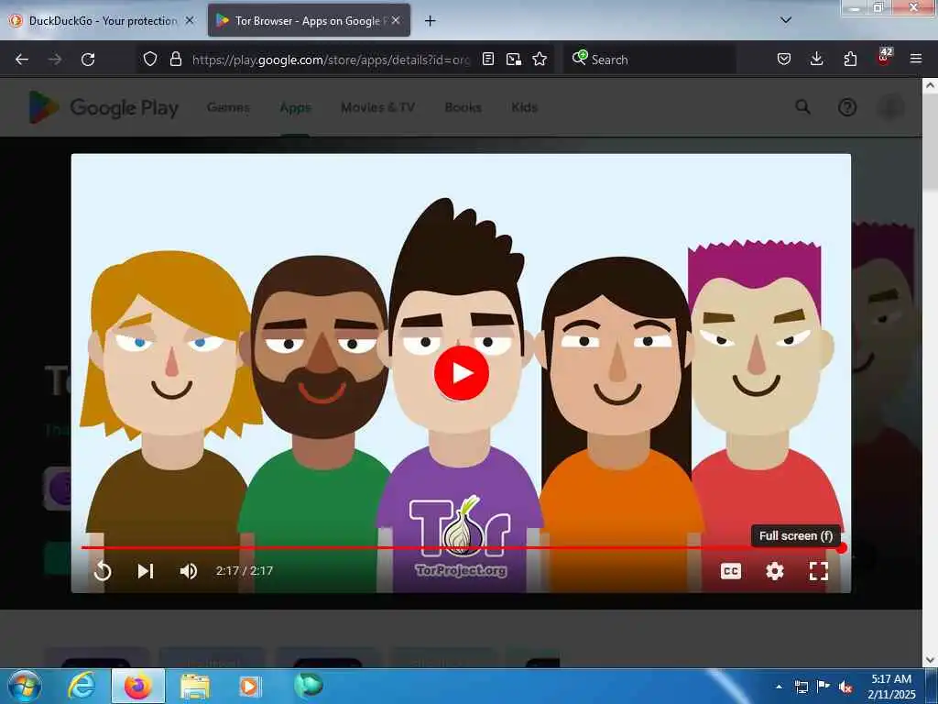Screen dimensions: 938x704
Task: Show site security padlock info
Action: 175,59
